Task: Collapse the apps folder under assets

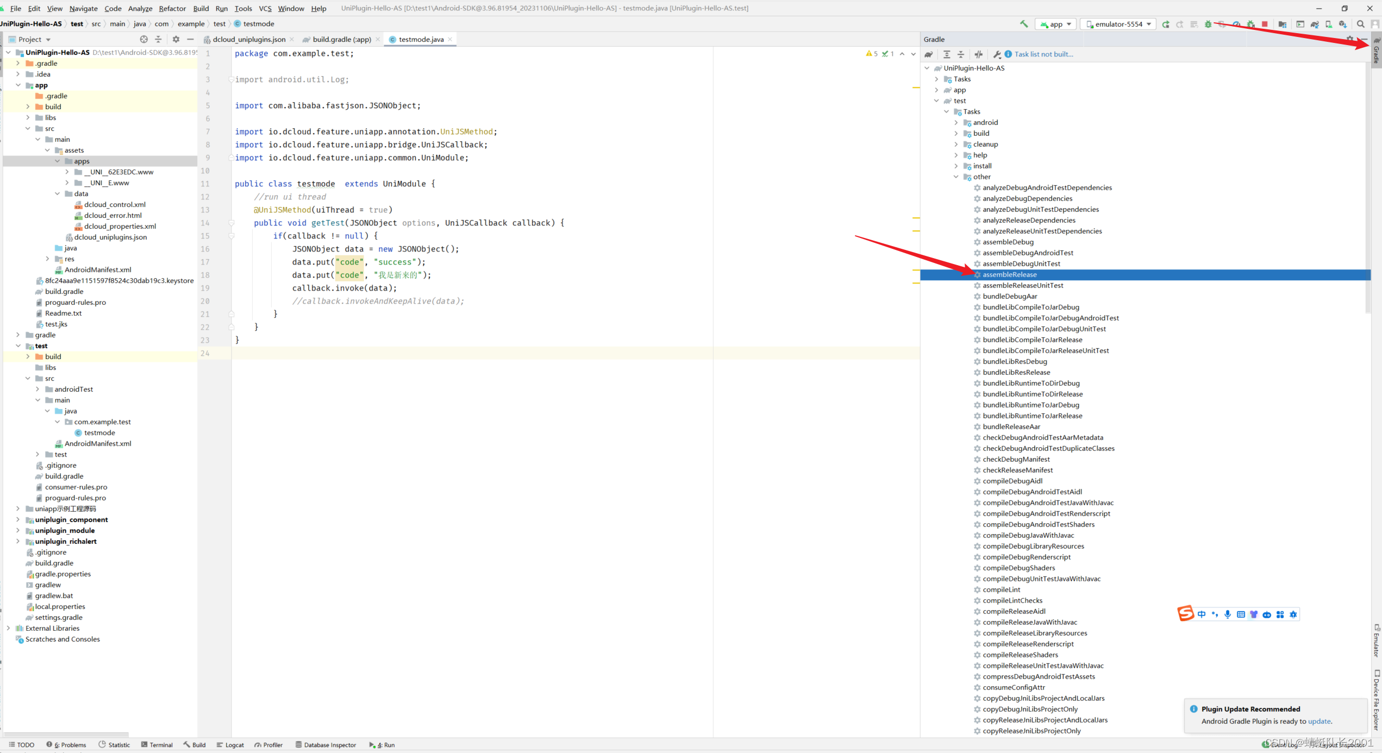Action: [58, 161]
